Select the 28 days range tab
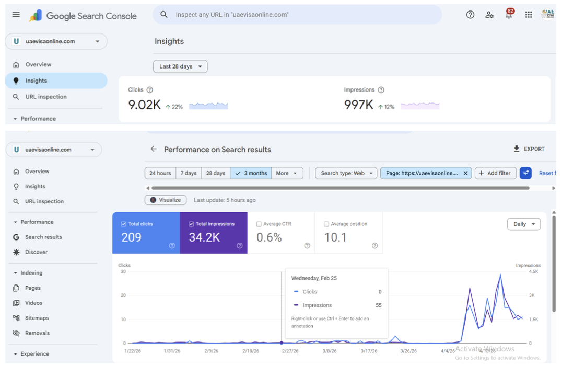The height and width of the screenshot is (365, 562). coord(216,173)
